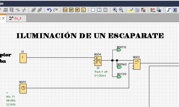Switch to the Ex_5 diagram tab
Image resolution: width=179 pixels, height=107 pixels.
coord(17,18)
